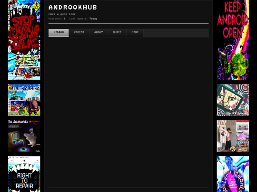Open the Videos tab
Image resolution: width=257 pixels, height=192 pixels.
[59, 33]
